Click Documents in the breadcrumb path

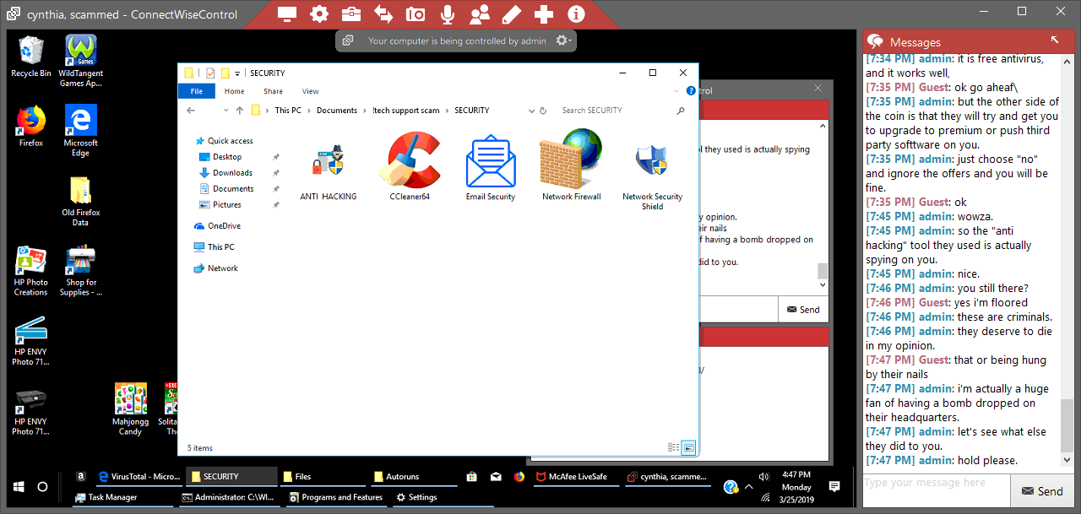click(337, 111)
